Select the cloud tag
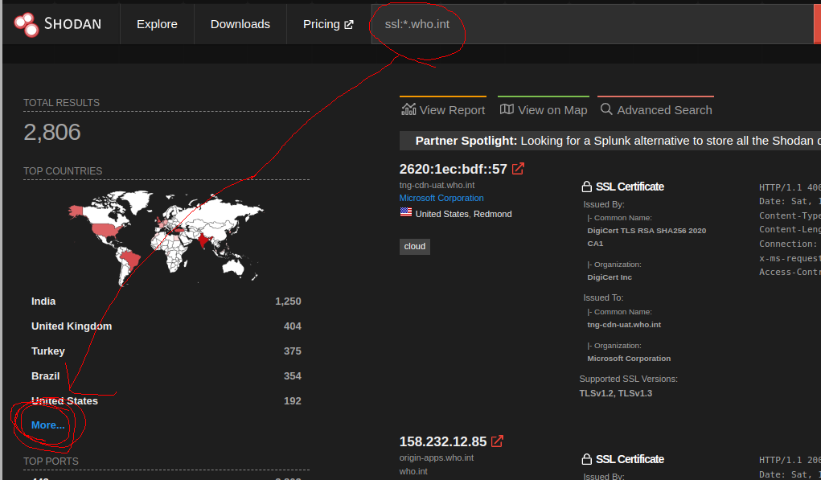821x480 pixels. click(x=415, y=247)
